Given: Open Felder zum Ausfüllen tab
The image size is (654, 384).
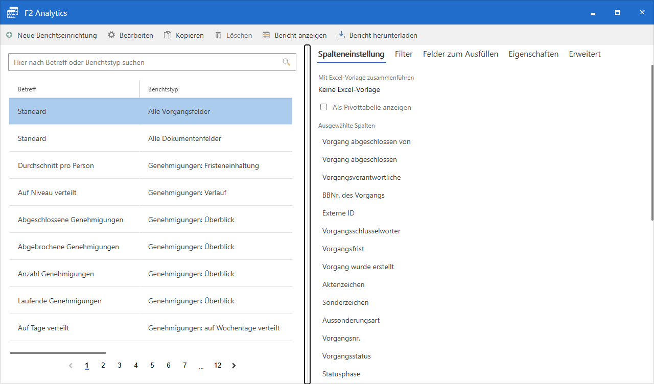Looking at the screenshot, I should point(460,54).
